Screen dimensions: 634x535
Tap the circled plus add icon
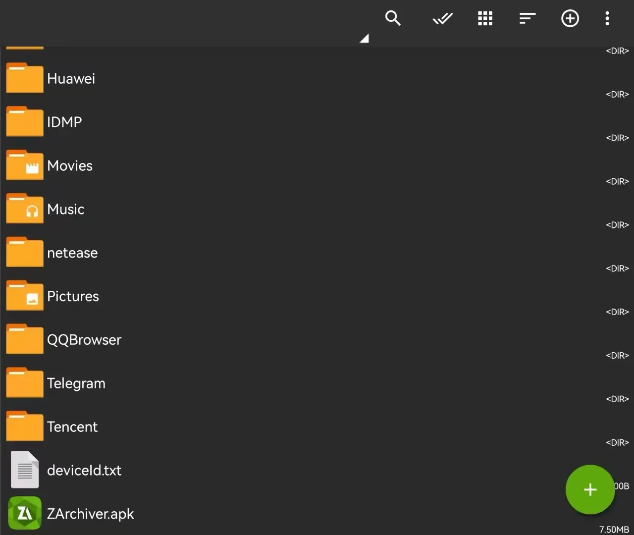(570, 19)
